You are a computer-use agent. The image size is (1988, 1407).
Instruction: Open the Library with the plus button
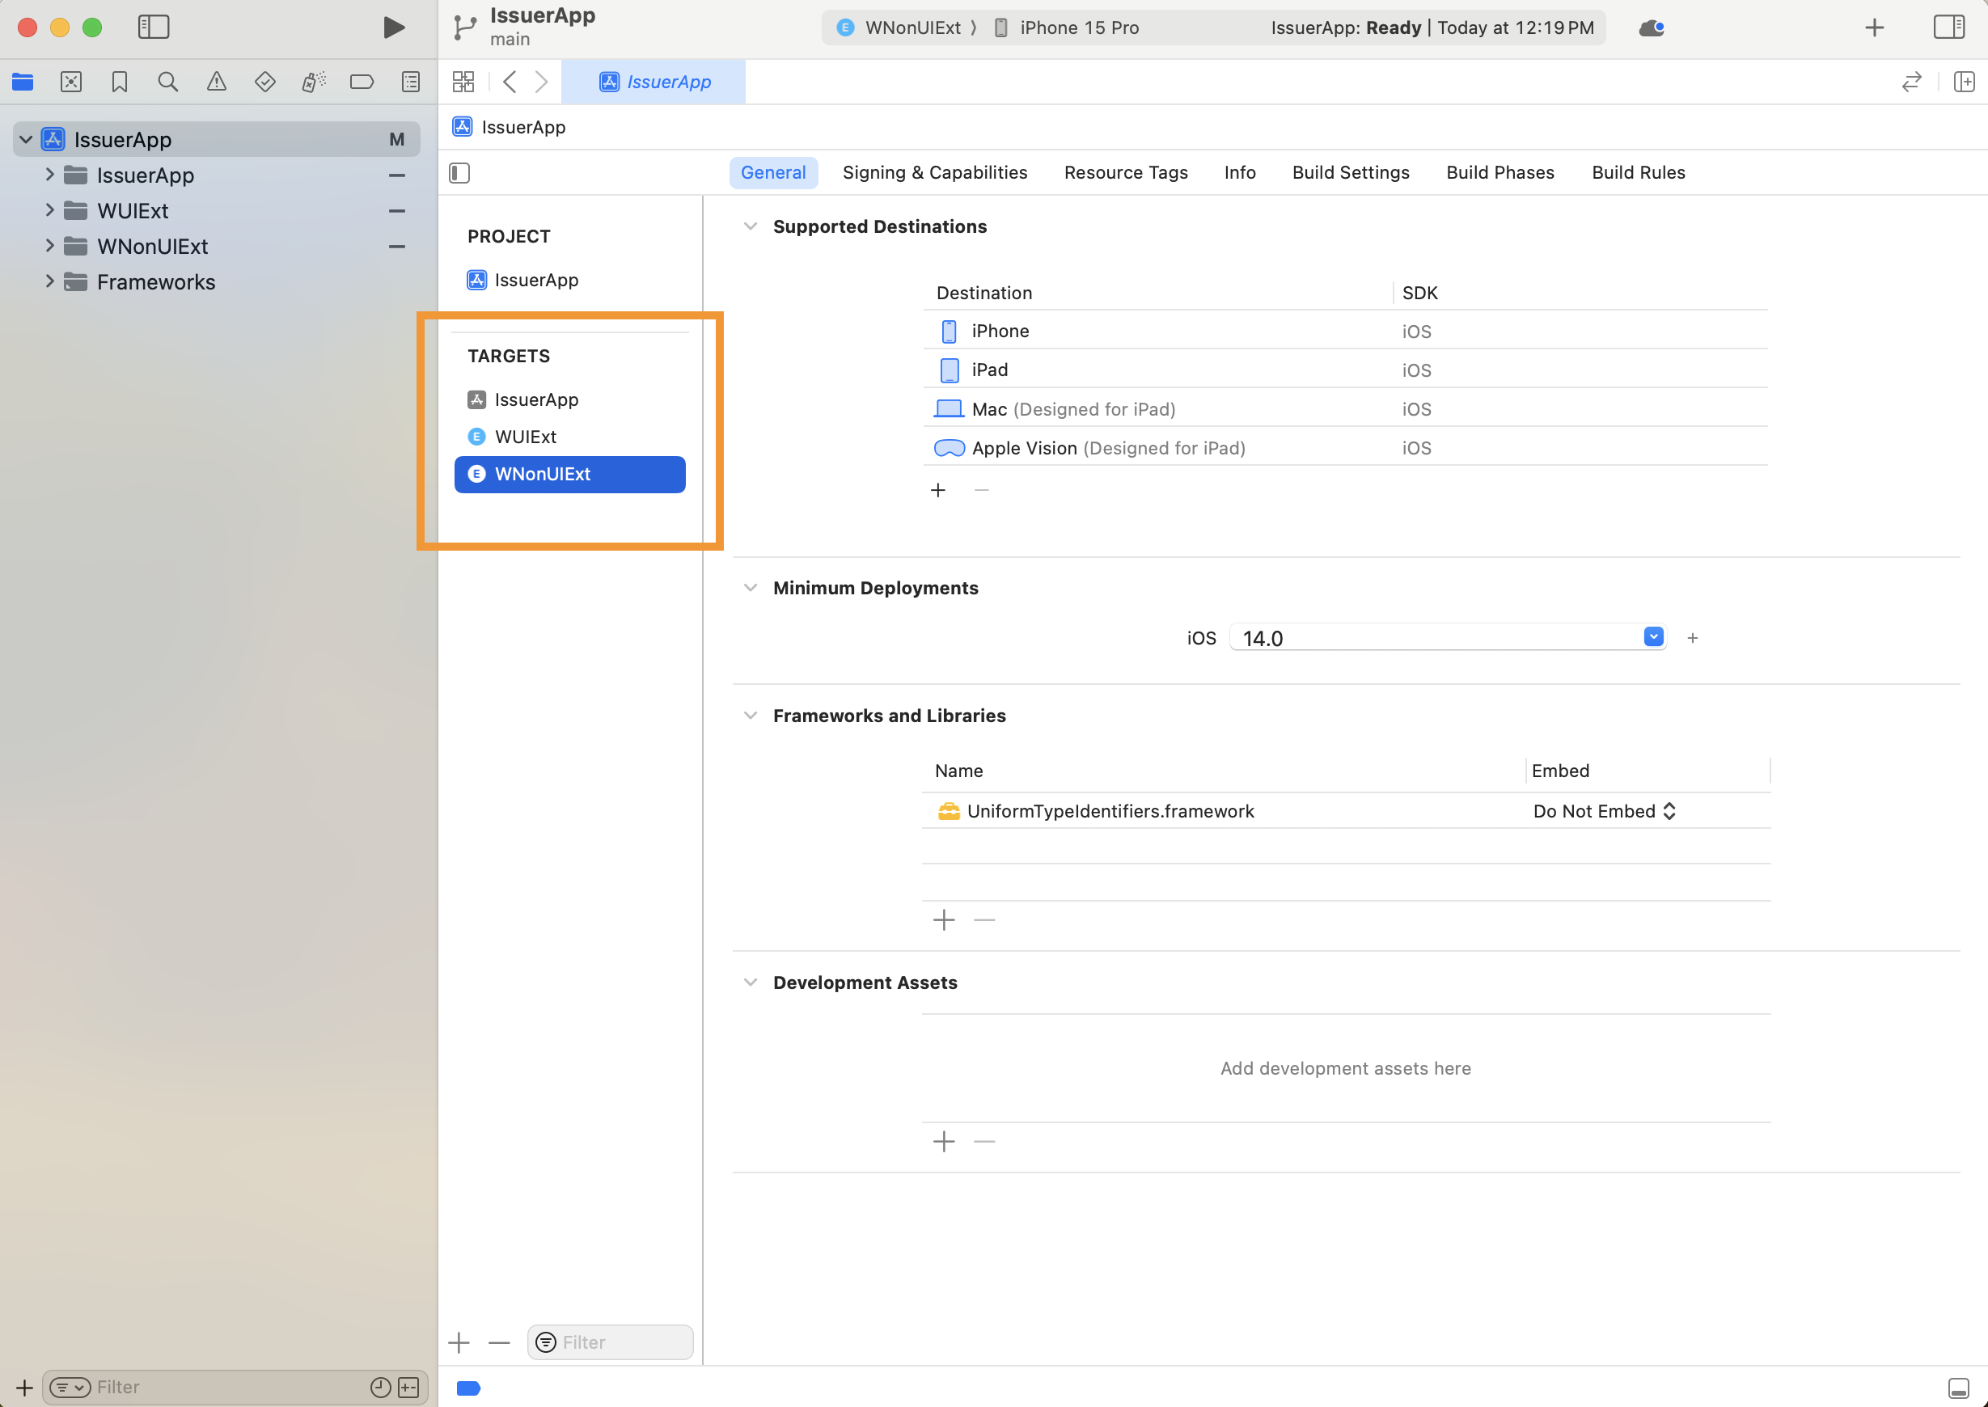1875,27
